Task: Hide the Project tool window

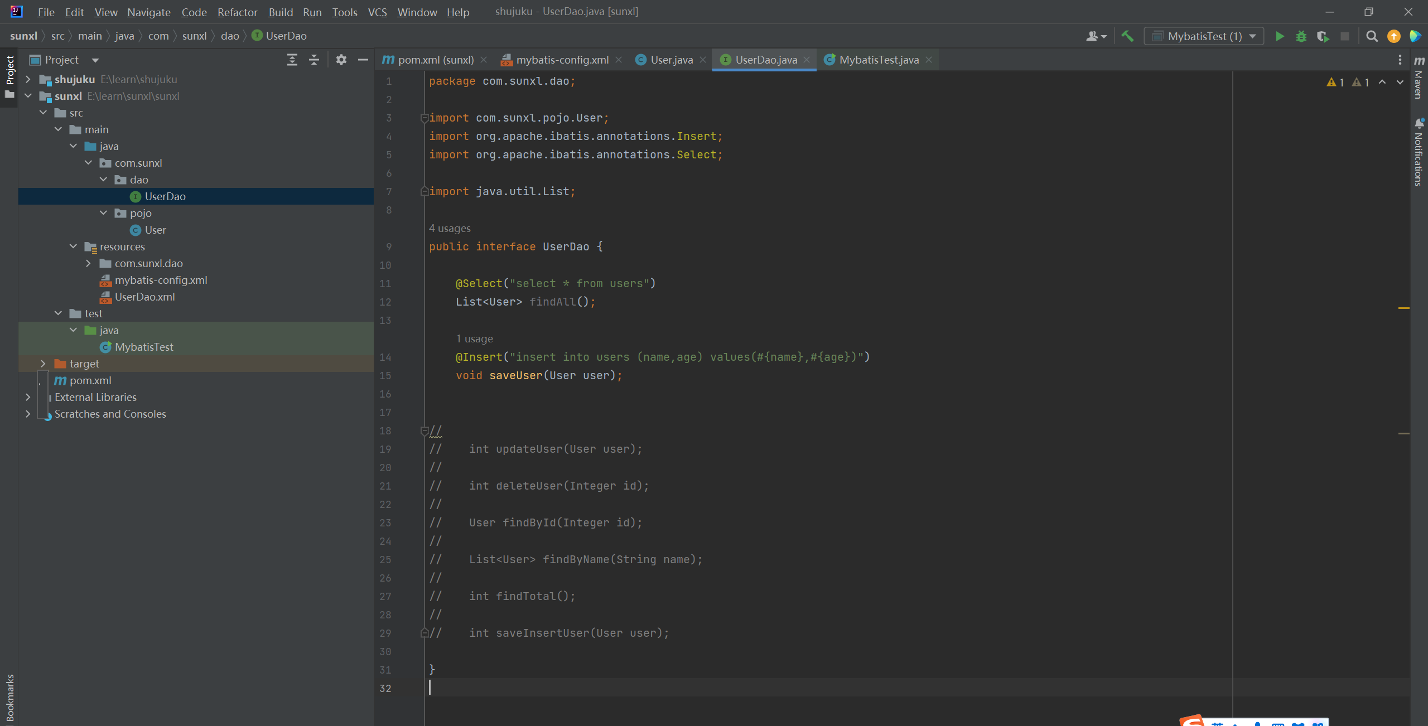Action: 363,60
